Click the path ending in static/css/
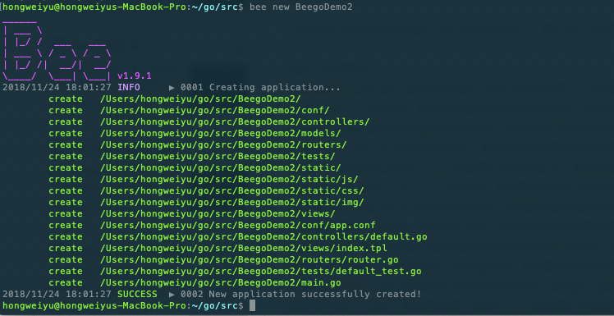Viewport: 614px width, 316px height. (x=231, y=190)
